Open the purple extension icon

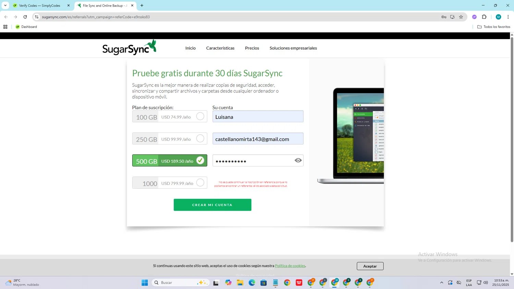[474, 17]
